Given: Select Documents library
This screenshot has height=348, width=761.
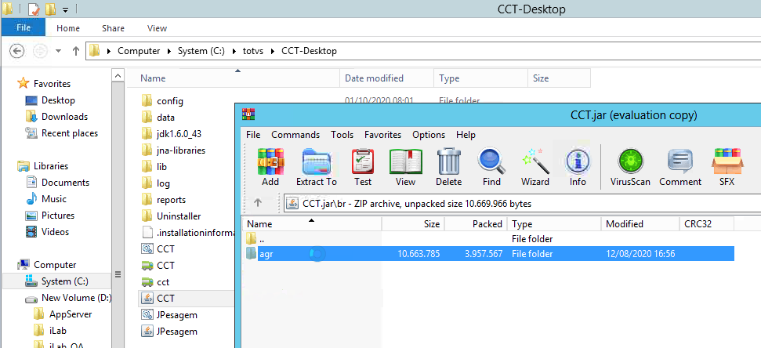Looking at the screenshot, I should coord(58,183).
